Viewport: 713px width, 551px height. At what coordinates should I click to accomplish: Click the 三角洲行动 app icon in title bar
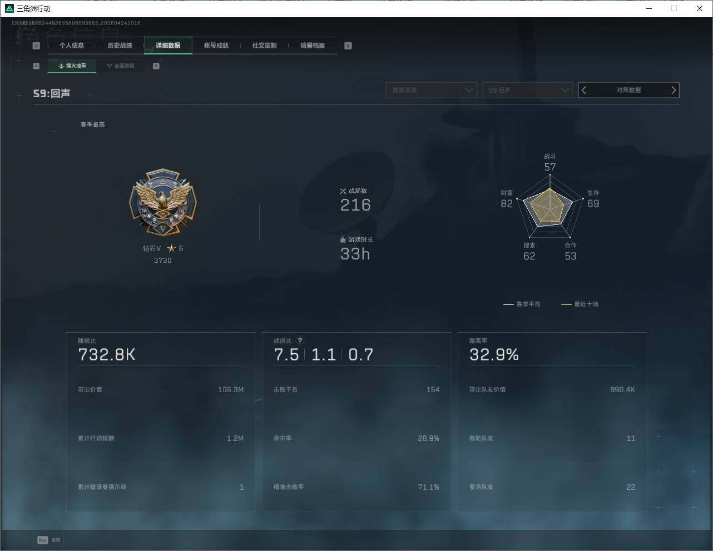[9, 8]
